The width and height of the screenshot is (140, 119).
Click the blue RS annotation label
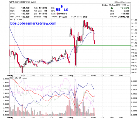[58, 10]
